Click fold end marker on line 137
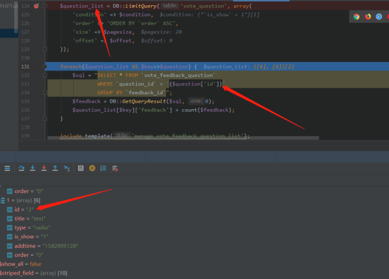This screenshot has width=389, height=279. [x=45, y=119]
